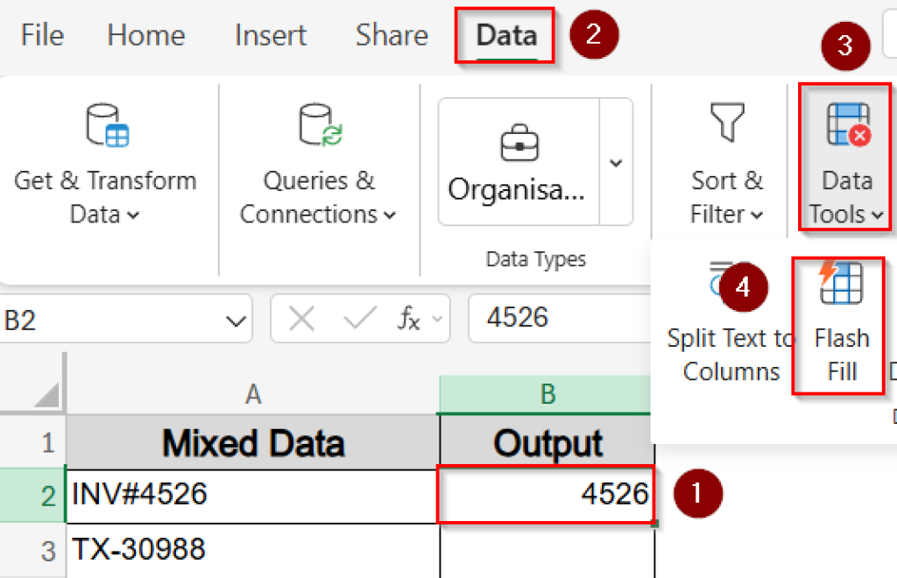Screen dimensions: 897x578
Task: Click the Enter checkmark icon near the formula bar
Action: 359,319
